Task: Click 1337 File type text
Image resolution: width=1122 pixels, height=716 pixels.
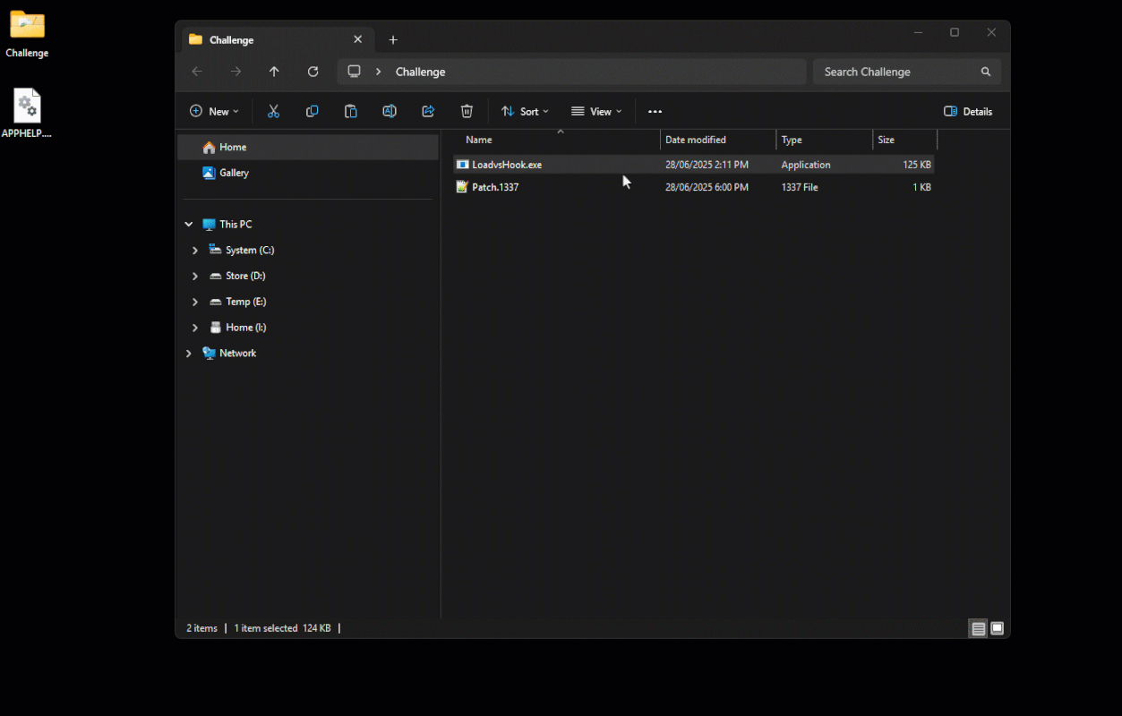Action: tap(800, 187)
